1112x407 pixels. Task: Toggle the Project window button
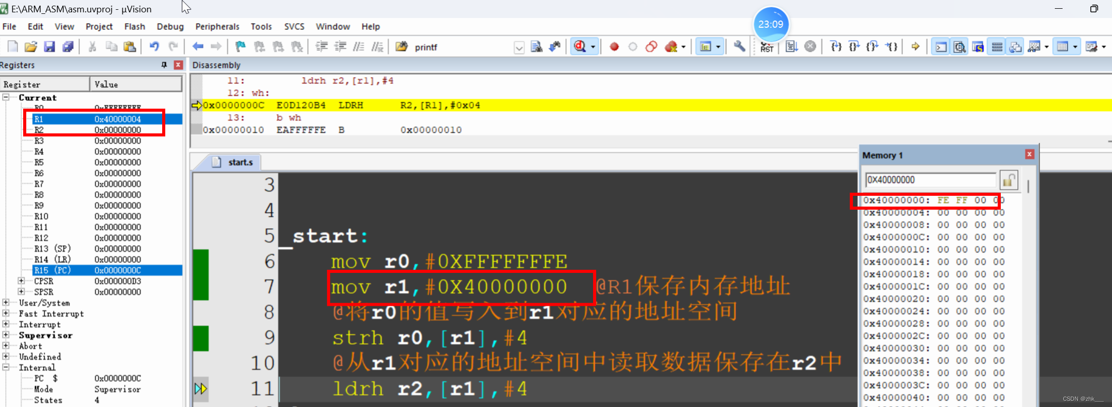click(x=705, y=47)
